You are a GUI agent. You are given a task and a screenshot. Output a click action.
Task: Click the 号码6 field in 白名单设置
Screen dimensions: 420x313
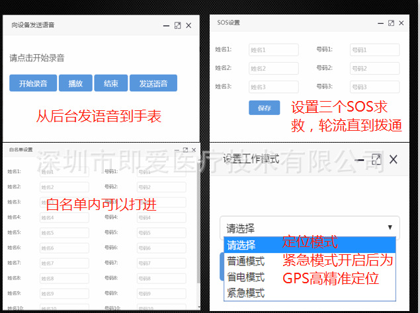(161, 248)
